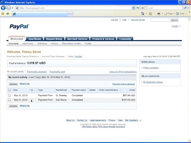This screenshot has height=143, width=191.
Task: Click the browser Back arrow button
Action: tap(3, 8)
